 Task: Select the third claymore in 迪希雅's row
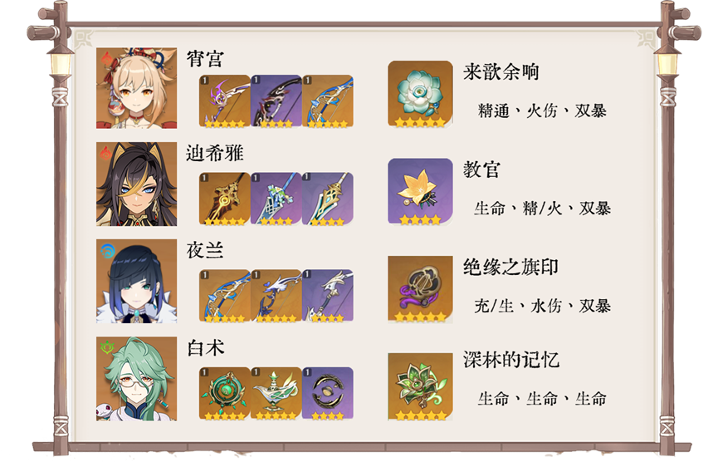pos(328,199)
